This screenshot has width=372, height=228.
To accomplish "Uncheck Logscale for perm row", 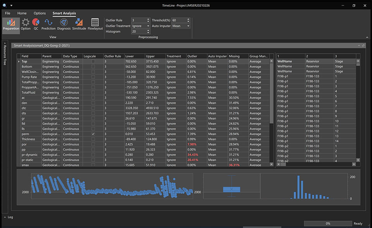I will pyautogui.click(x=93, y=134).
